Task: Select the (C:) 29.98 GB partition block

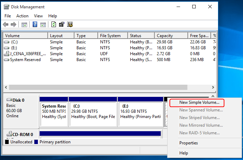Action: click(x=93, y=112)
